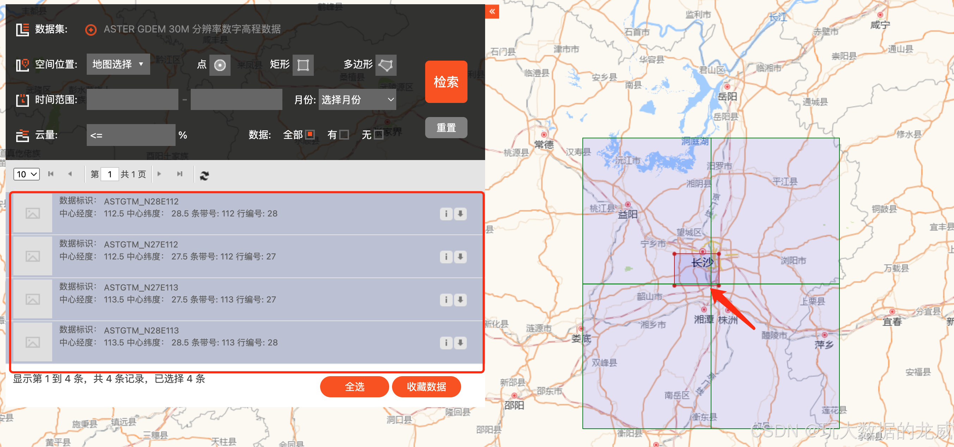
Task: Click the refresh icon in the pagination bar
Action: tap(204, 175)
